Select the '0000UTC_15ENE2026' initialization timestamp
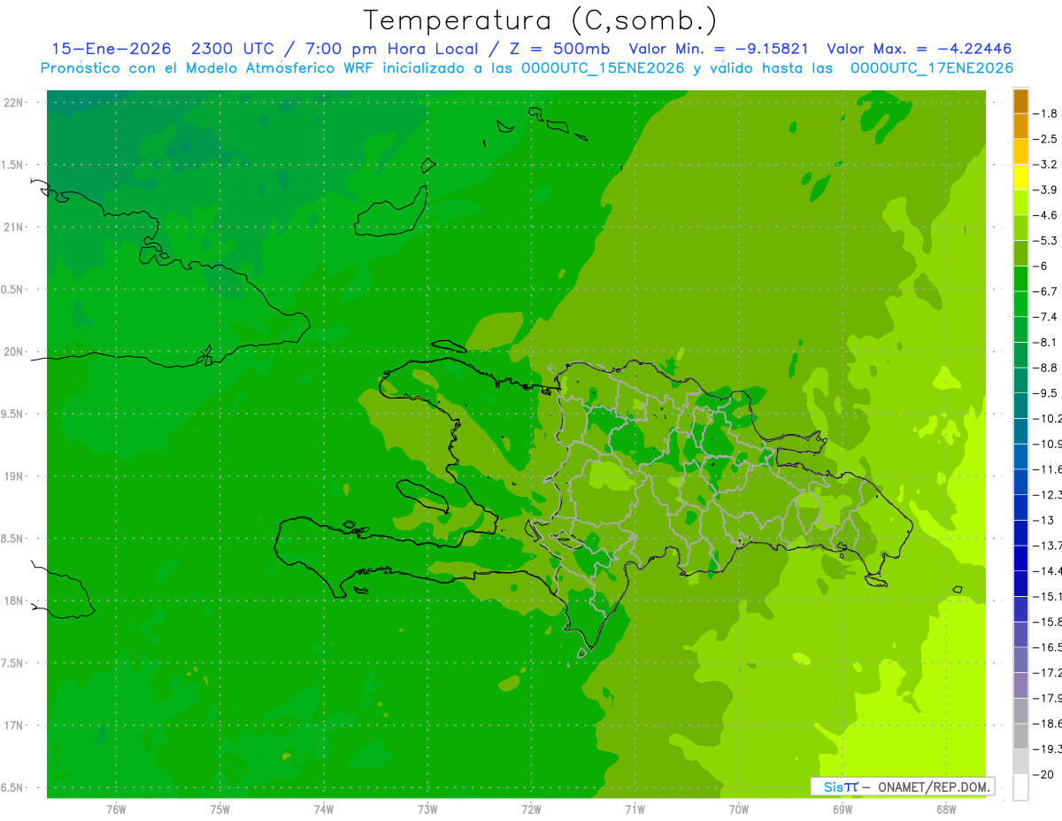1062x821 pixels. 602,68
